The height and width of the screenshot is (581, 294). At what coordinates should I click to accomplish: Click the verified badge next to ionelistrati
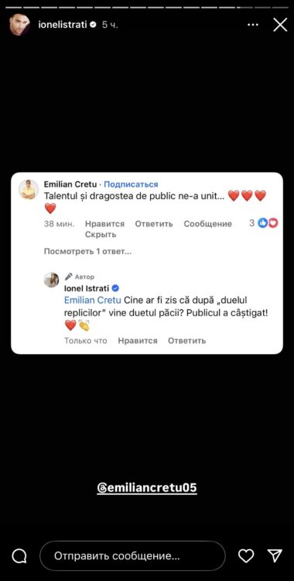[x=93, y=25]
